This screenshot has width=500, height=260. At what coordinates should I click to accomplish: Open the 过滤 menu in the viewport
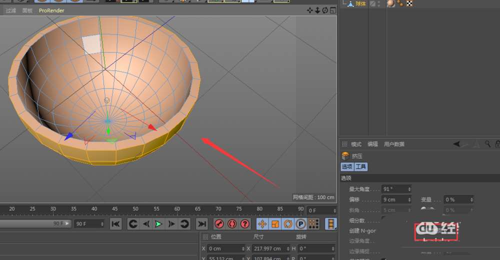(11, 10)
